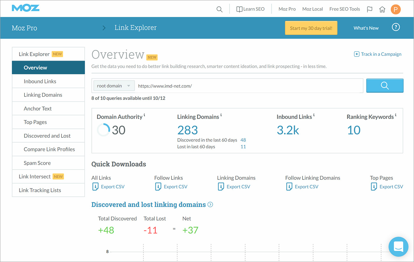
Task: Open Inbound Links in sidebar
Action: click(48, 81)
